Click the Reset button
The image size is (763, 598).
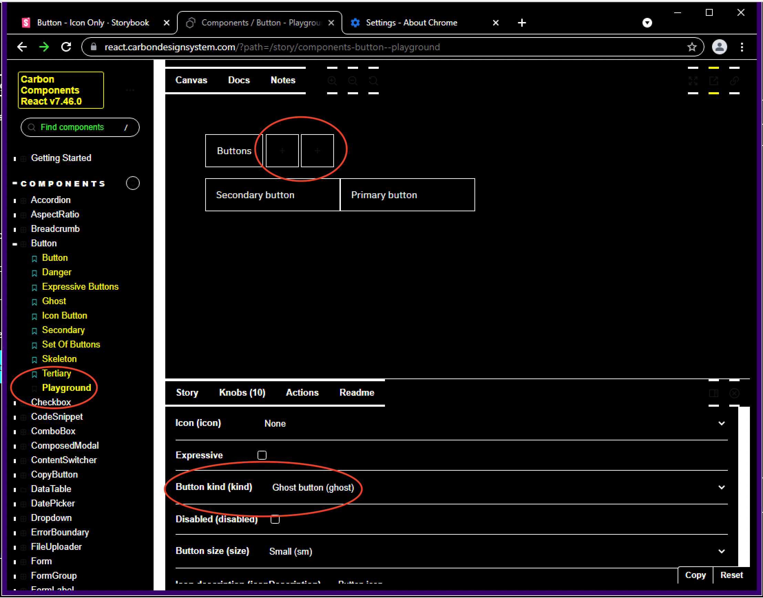(731, 575)
